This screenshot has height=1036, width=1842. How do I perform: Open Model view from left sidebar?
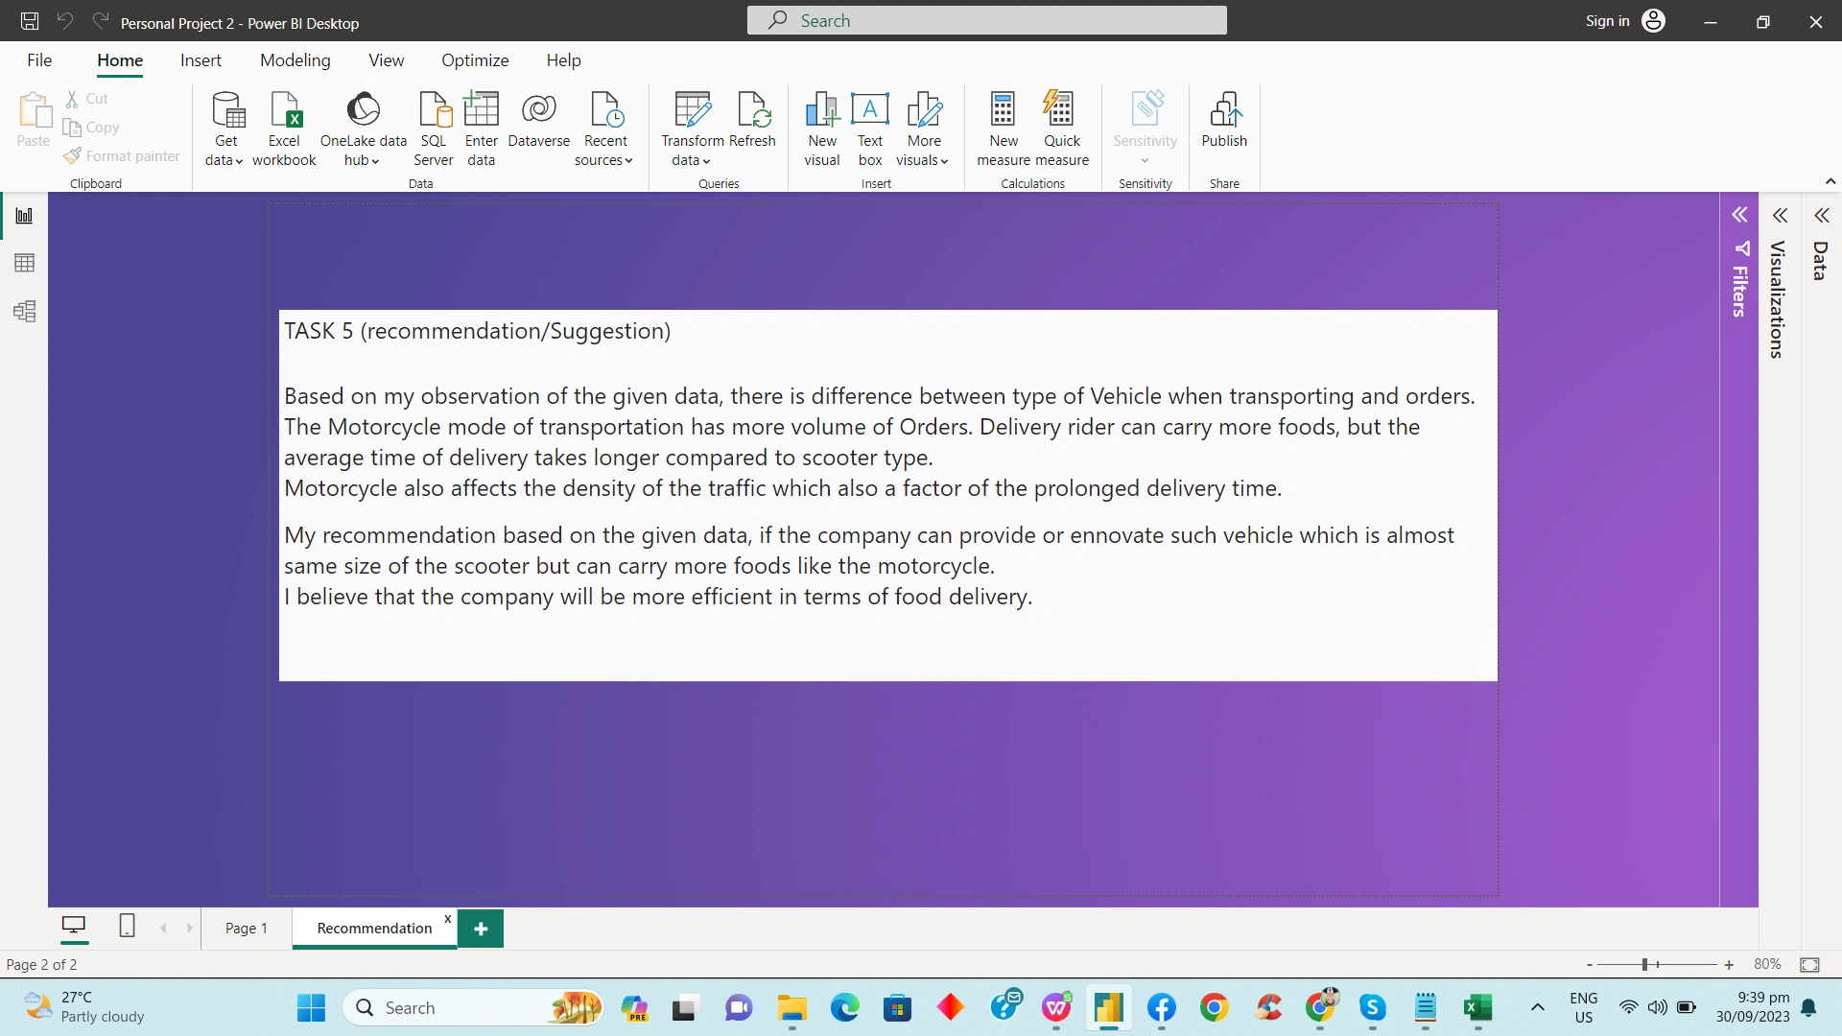point(25,312)
